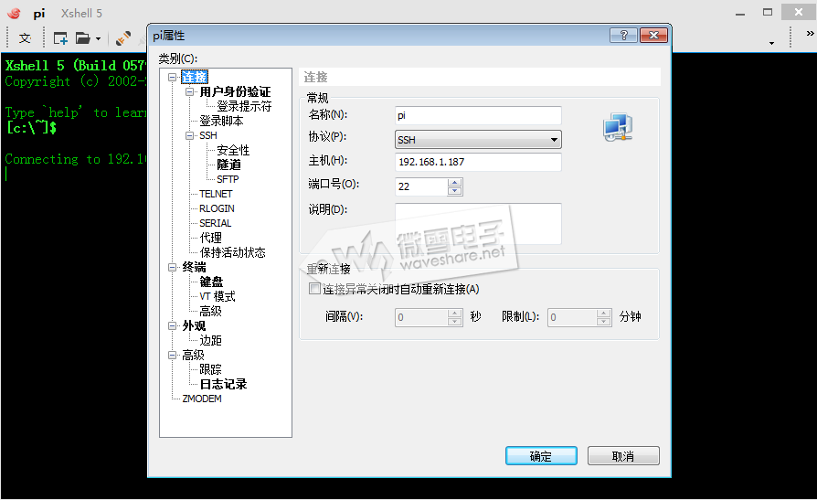Image resolution: width=817 pixels, height=500 pixels.
Task: Click the pi session title in the Xshell title bar
Action: click(39, 14)
